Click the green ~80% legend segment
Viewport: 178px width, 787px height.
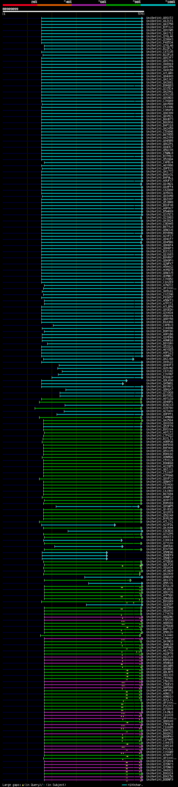click(x=123, y=5)
